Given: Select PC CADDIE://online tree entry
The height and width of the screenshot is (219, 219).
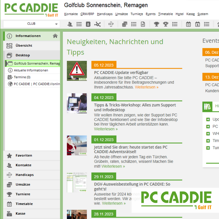Looking at the screenshot, I should 33,84.
